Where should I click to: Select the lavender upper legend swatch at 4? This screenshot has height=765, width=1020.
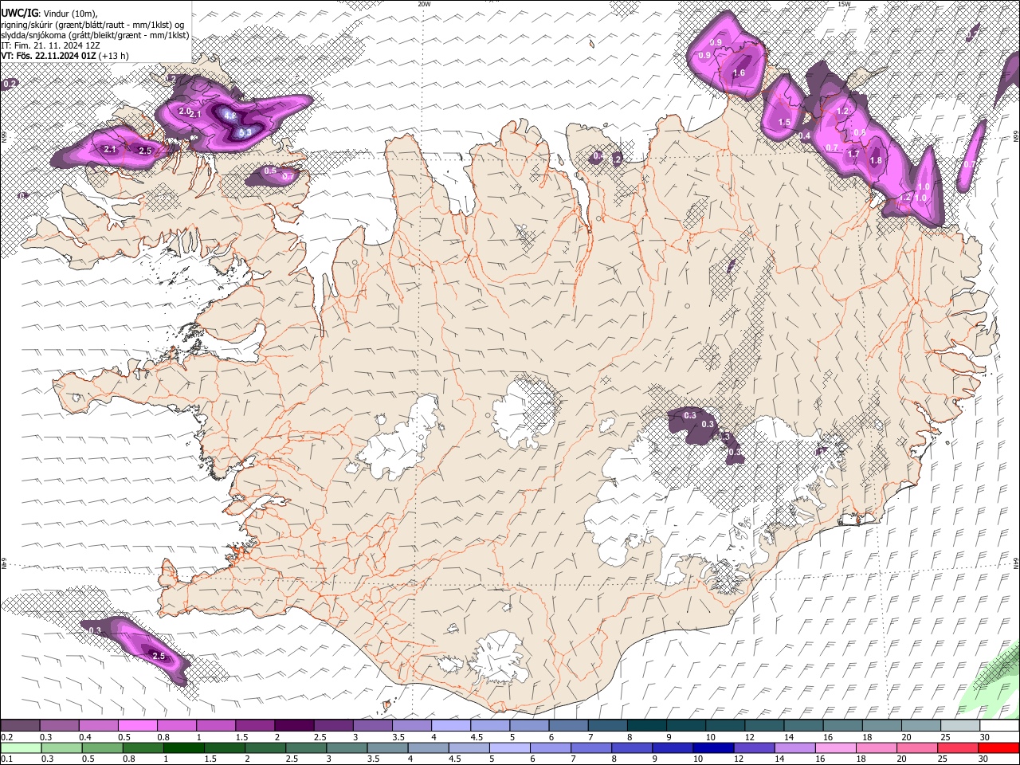click(x=450, y=726)
